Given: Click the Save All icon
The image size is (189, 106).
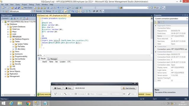Looking at the screenshot, I should [19, 8].
